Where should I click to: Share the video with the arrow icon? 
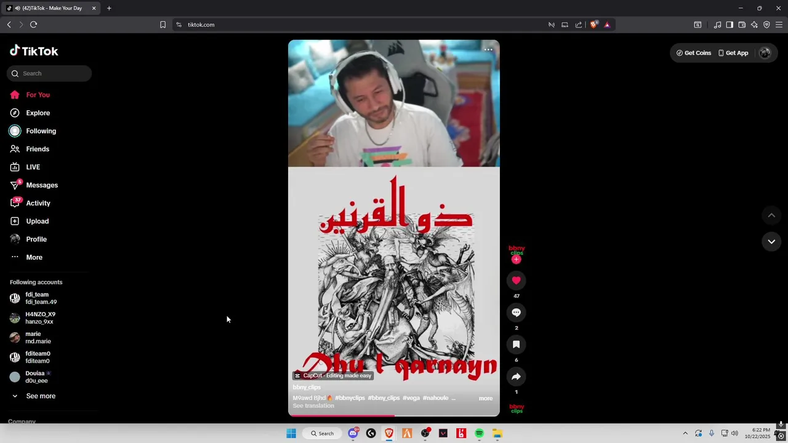517,377
